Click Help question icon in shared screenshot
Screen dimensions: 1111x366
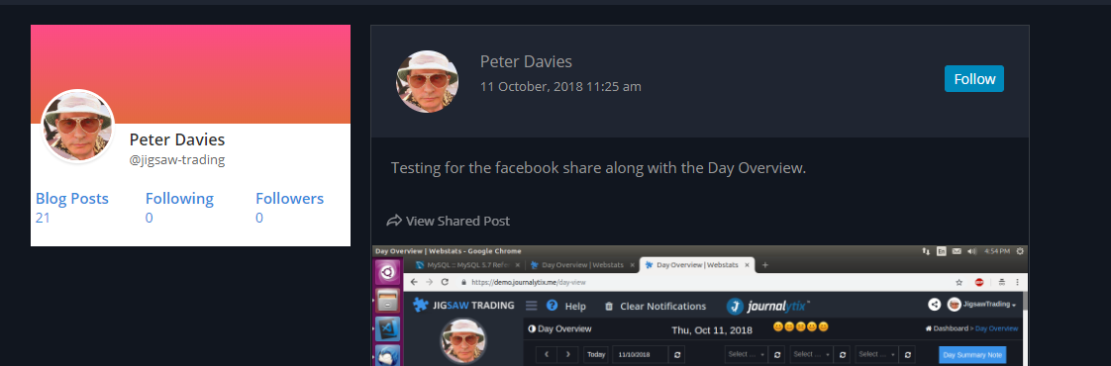pos(552,306)
